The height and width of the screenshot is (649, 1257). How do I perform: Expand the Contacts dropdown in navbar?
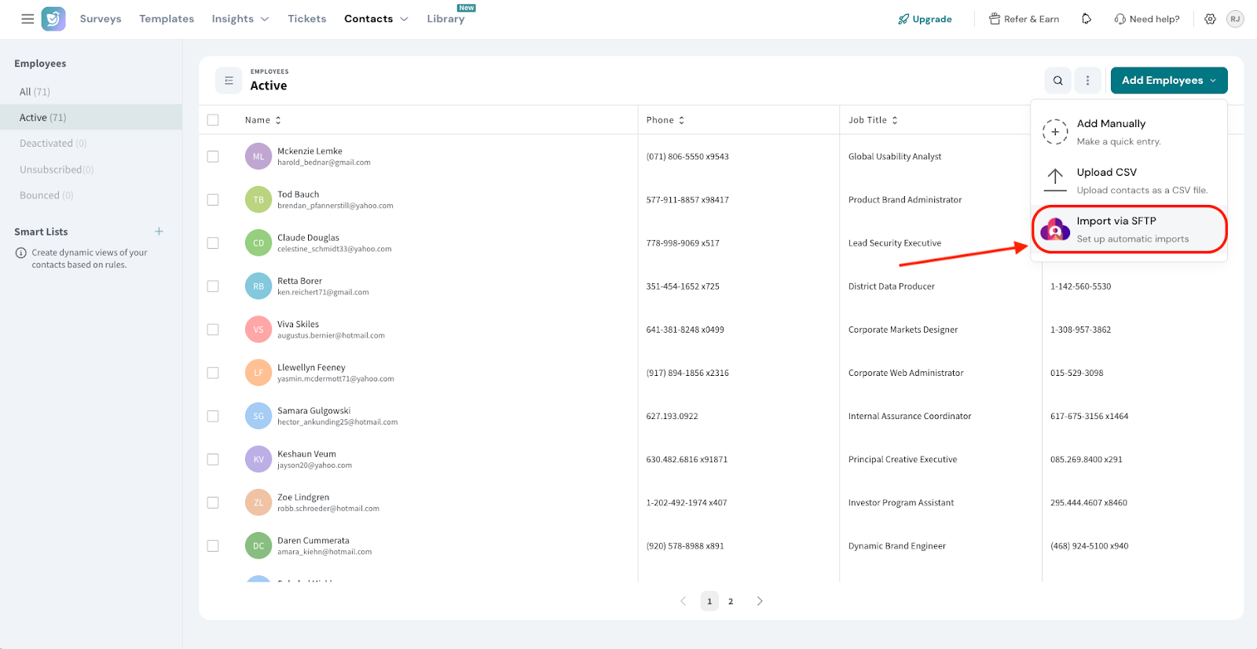376,19
